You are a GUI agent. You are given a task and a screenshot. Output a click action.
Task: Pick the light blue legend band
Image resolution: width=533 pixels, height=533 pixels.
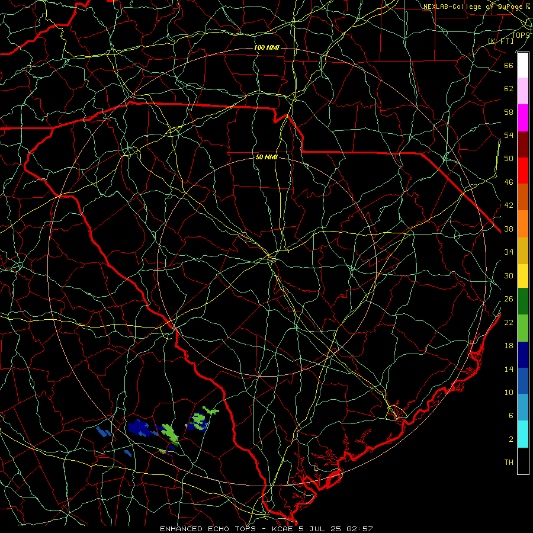click(x=523, y=407)
